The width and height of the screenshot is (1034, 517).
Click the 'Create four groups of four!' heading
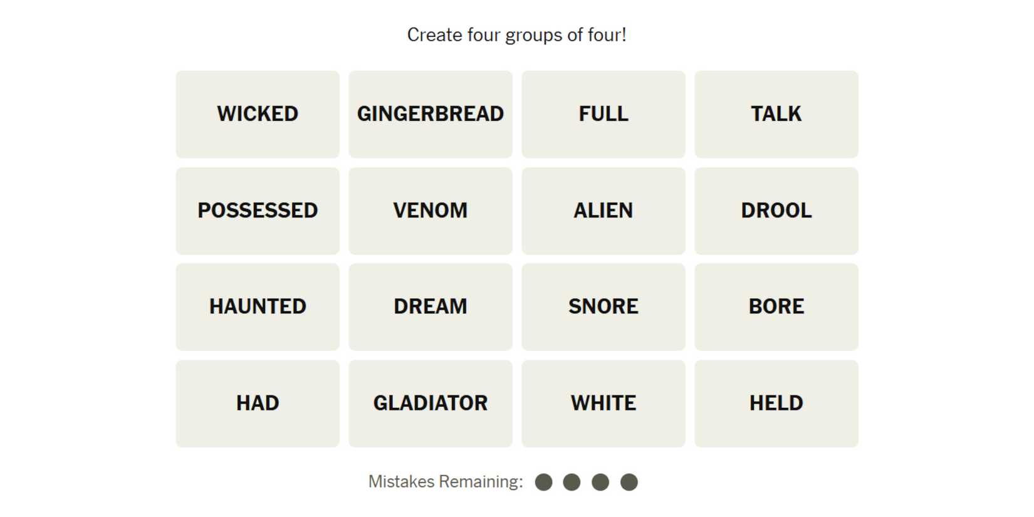516,35
